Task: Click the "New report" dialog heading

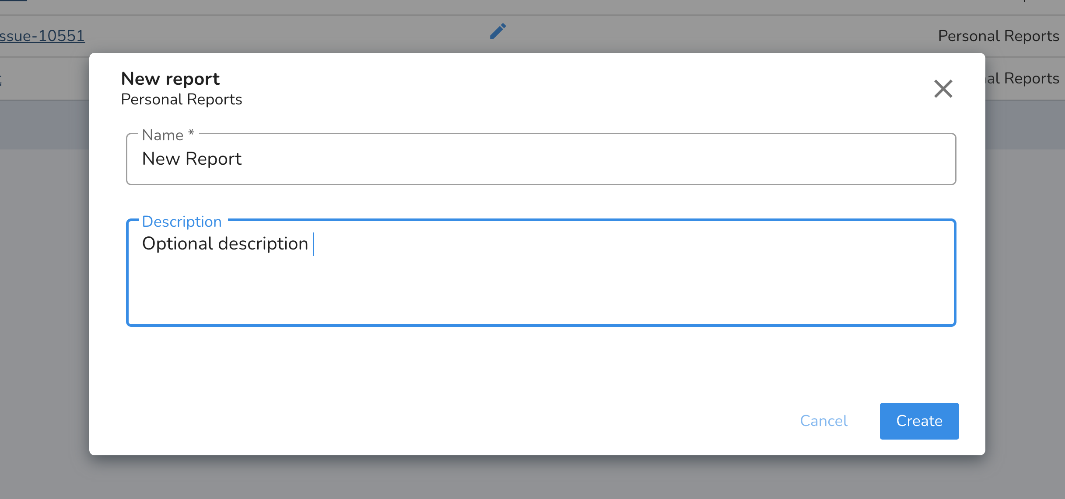Action: click(170, 79)
